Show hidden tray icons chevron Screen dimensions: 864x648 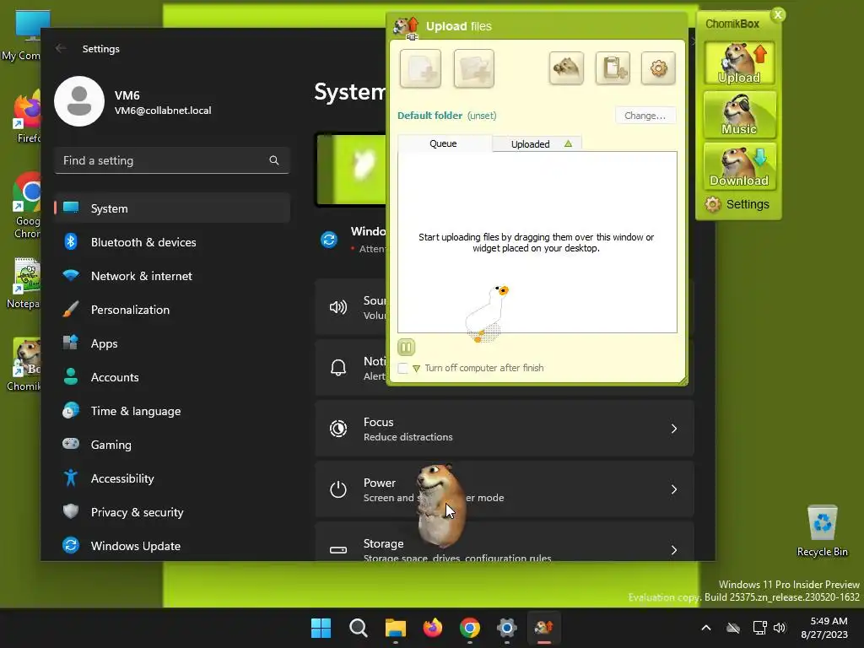coord(706,628)
